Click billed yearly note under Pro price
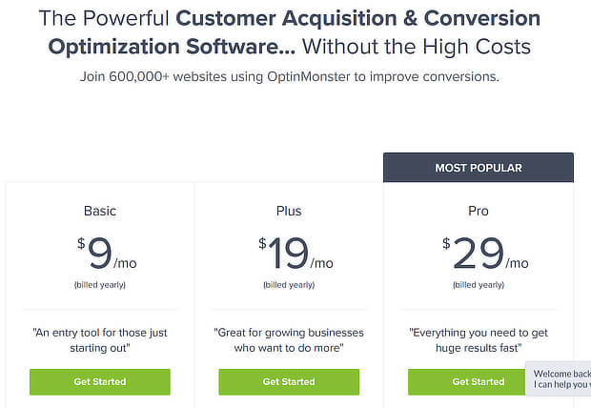The width and height of the screenshot is (591, 408). (x=479, y=285)
